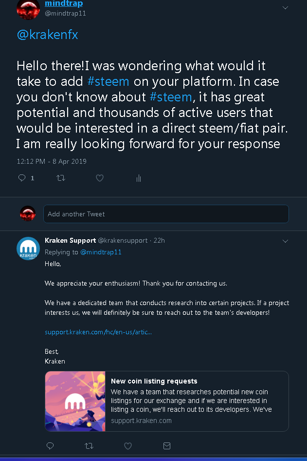The width and height of the screenshot is (307, 461).
Task: Open first #steem hashtag link
Action: 108,81
